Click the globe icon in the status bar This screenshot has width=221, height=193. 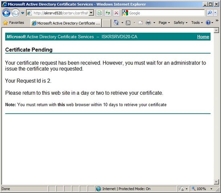pos(98,189)
